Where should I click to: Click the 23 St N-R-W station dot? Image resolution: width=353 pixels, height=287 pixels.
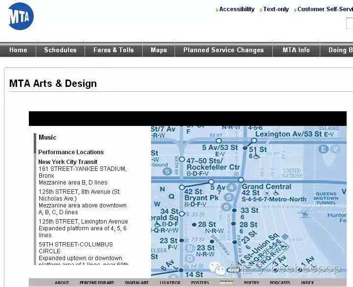point(212,242)
